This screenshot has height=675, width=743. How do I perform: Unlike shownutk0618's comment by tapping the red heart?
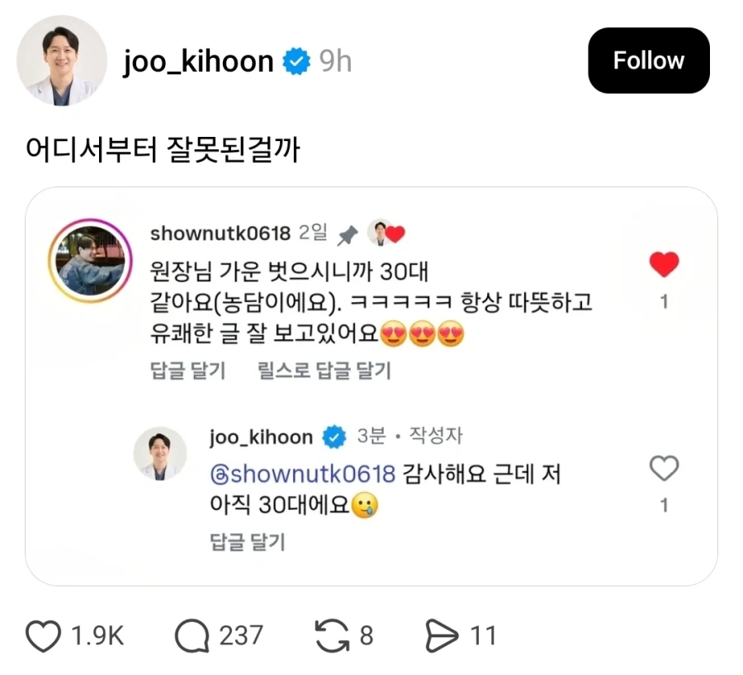click(664, 263)
